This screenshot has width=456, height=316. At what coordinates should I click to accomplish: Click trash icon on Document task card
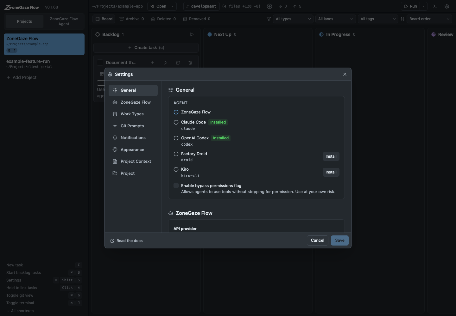coord(190,63)
